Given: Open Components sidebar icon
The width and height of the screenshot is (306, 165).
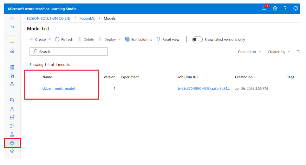Looking at the screenshot, I should (12, 117).
